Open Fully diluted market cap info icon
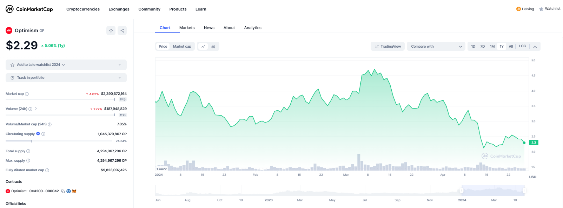The height and width of the screenshot is (208, 563). tap(47, 170)
